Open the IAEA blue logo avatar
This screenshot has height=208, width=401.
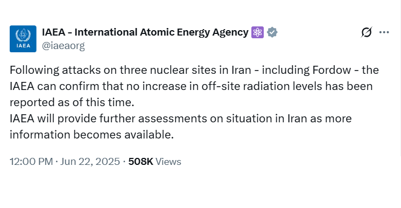[x=23, y=39]
